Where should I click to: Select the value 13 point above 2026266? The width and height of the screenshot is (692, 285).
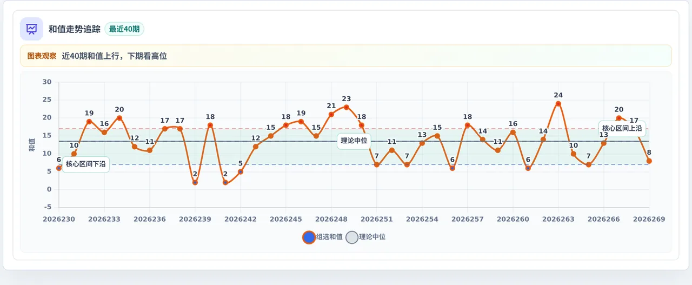pos(604,143)
